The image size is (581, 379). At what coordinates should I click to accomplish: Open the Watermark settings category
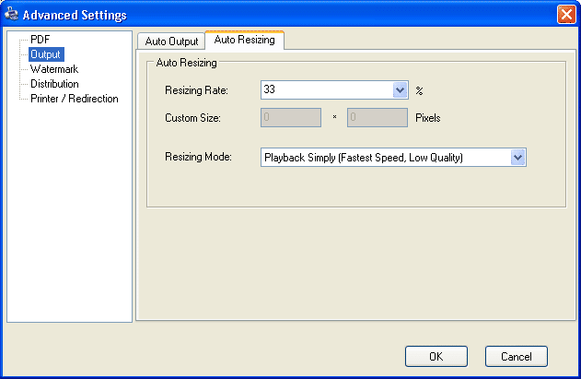[x=54, y=69]
